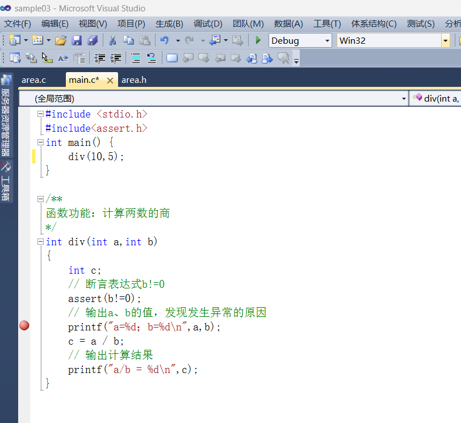Toggle a bookmark with the blue rectangle icon
The width and height of the screenshot is (461, 423).
pyautogui.click(x=172, y=58)
